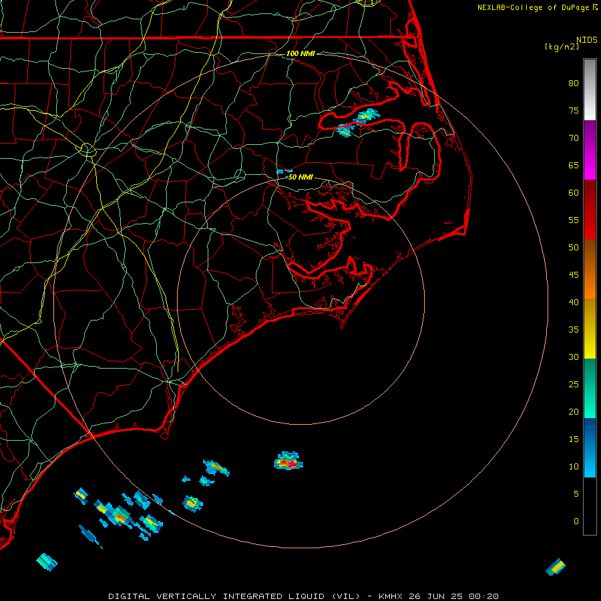Click the 35 value on the VIL scale
Viewport: 601px width, 601px height.
pyautogui.click(x=574, y=330)
